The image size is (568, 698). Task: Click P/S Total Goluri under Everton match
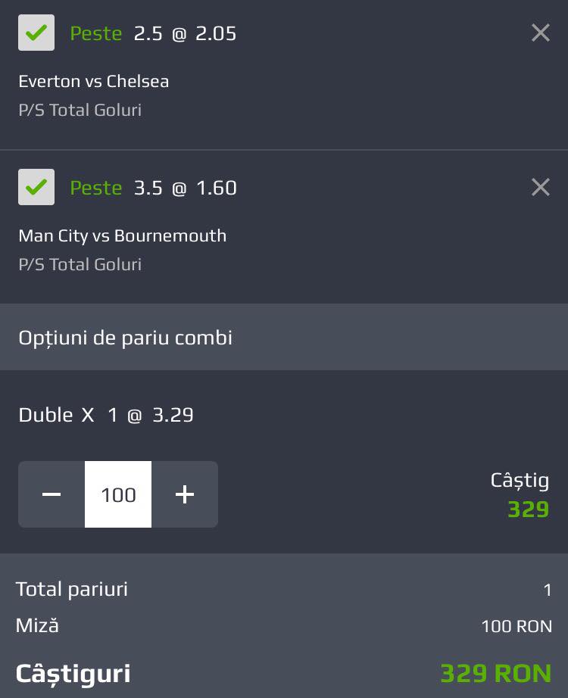click(80, 110)
